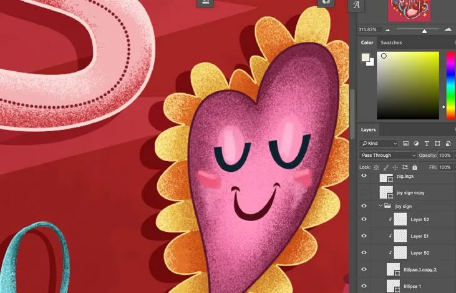Lock image pixels brush icon
This screenshot has width=456, height=293.
tap(386, 167)
